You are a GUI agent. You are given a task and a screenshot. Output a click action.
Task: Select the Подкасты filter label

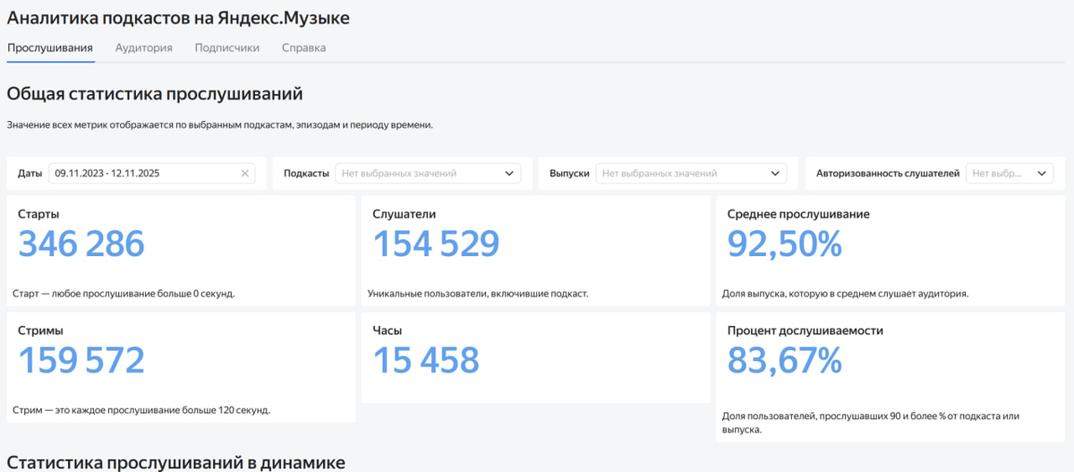pyautogui.click(x=306, y=174)
